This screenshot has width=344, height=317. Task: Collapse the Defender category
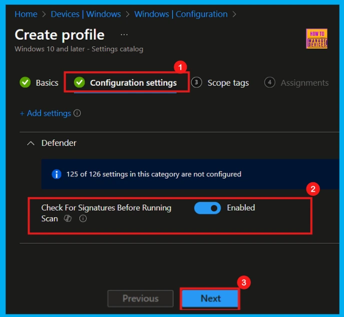(31, 143)
